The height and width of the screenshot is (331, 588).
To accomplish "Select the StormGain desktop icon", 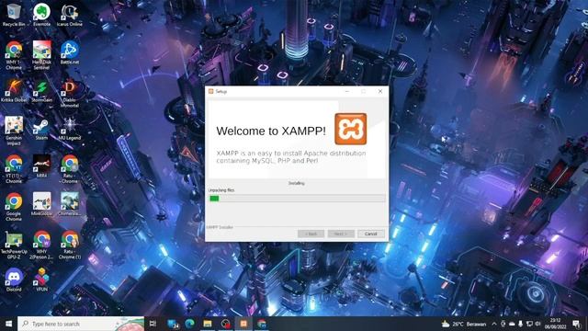I will point(41,91).
